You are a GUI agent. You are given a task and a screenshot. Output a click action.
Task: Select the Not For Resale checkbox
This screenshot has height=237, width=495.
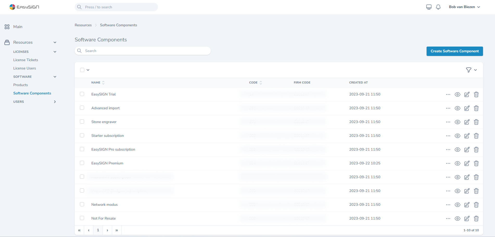(x=82, y=218)
